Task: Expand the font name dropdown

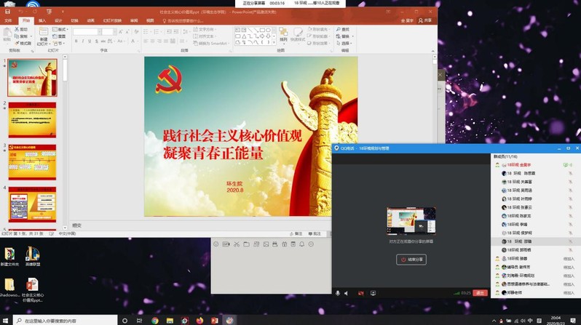Action: click(97, 32)
